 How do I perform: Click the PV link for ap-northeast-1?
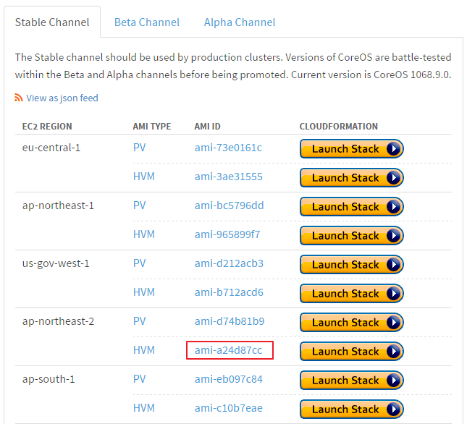click(140, 205)
